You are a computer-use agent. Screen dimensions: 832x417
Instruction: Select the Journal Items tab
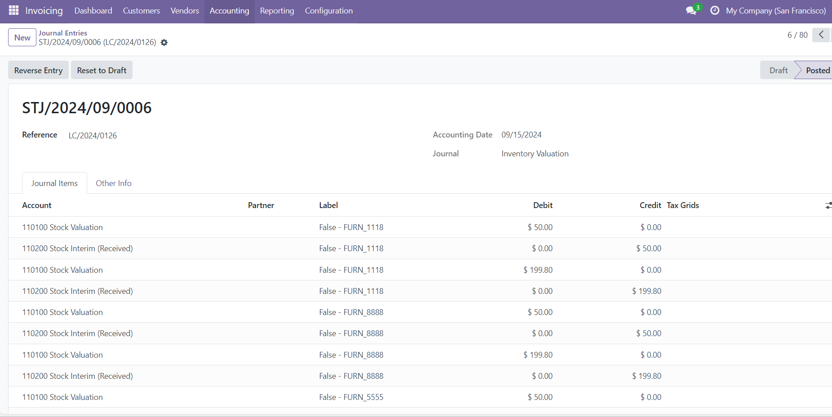click(54, 183)
